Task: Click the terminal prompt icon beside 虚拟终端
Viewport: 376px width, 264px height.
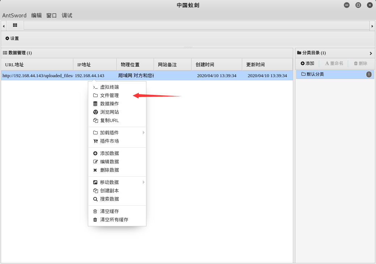Action: (95, 87)
